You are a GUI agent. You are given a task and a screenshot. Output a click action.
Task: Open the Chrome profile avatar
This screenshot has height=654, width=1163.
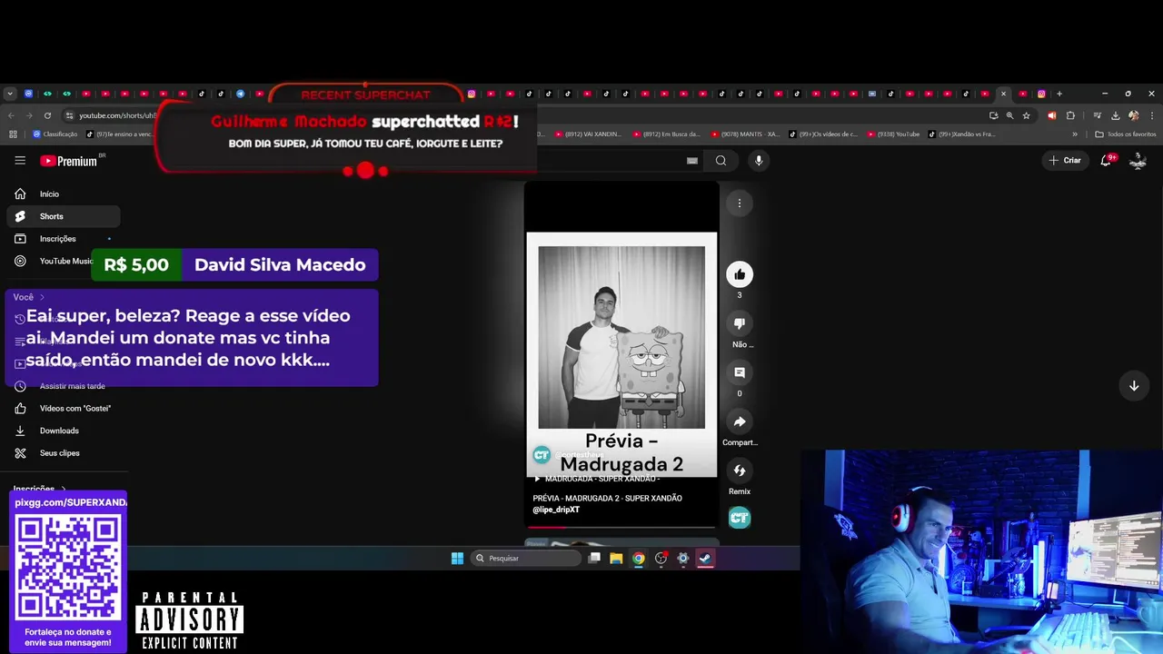click(1133, 115)
